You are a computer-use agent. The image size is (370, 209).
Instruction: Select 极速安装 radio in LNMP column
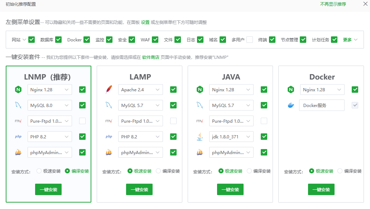click(x=39, y=171)
